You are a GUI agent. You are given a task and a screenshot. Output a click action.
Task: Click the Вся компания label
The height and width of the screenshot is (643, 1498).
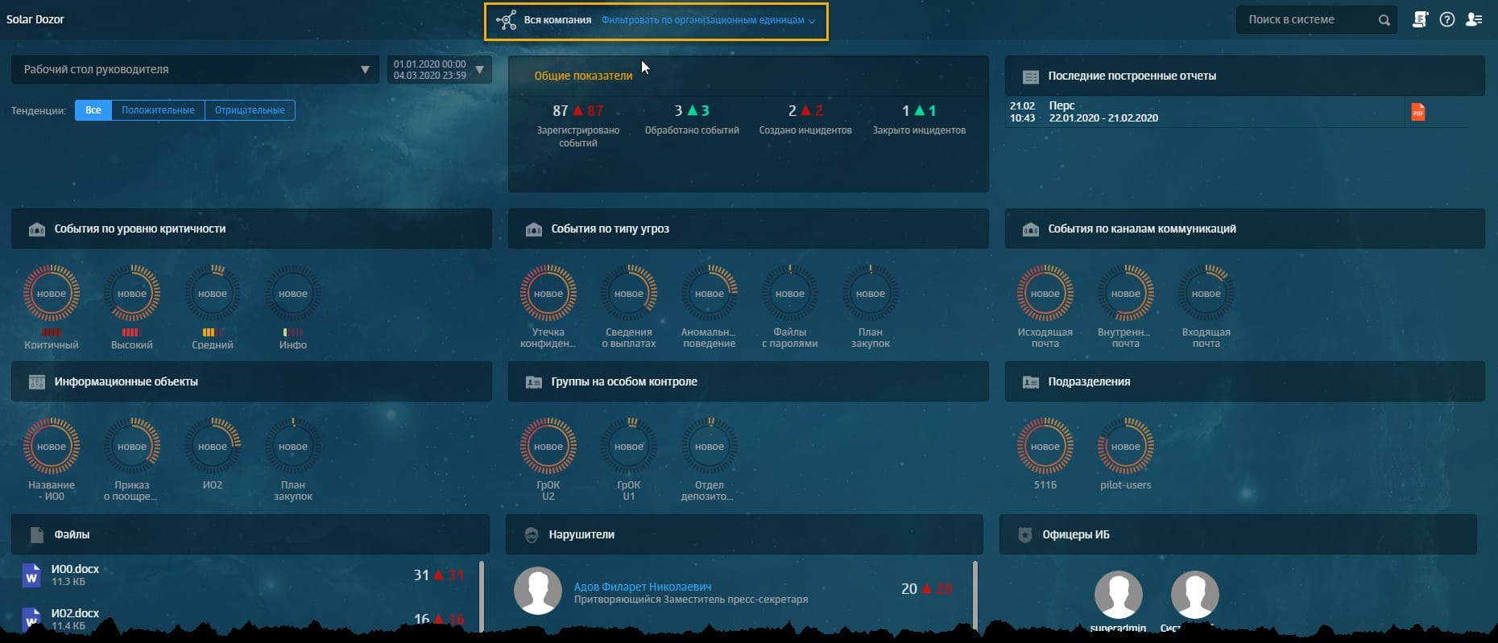[x=557, y=20]
